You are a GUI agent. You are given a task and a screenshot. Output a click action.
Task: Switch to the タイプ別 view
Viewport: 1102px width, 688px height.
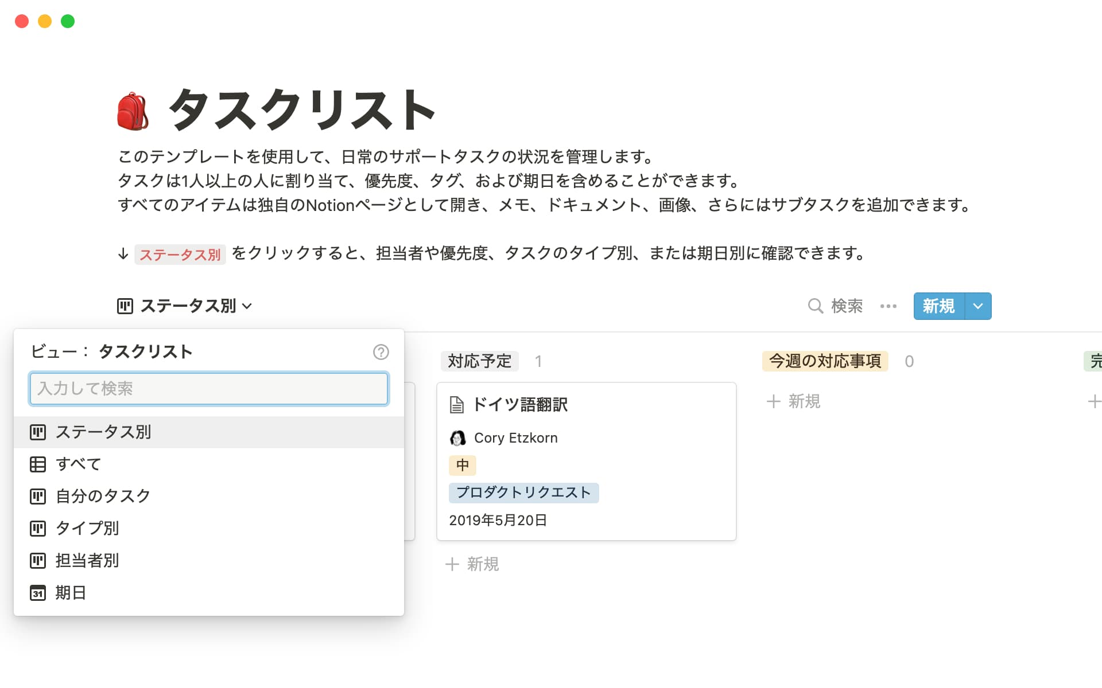tap(87, 528)
